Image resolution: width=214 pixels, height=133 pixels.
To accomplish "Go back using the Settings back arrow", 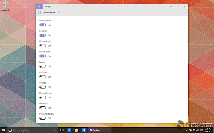I will (x=39, y=7).
